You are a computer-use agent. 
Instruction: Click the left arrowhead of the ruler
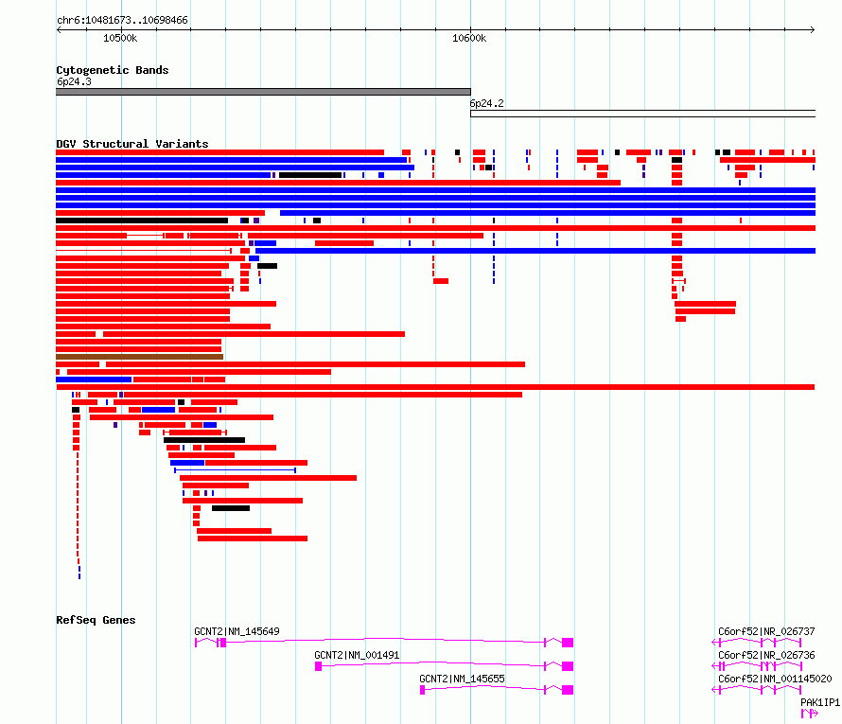[59, 30]
